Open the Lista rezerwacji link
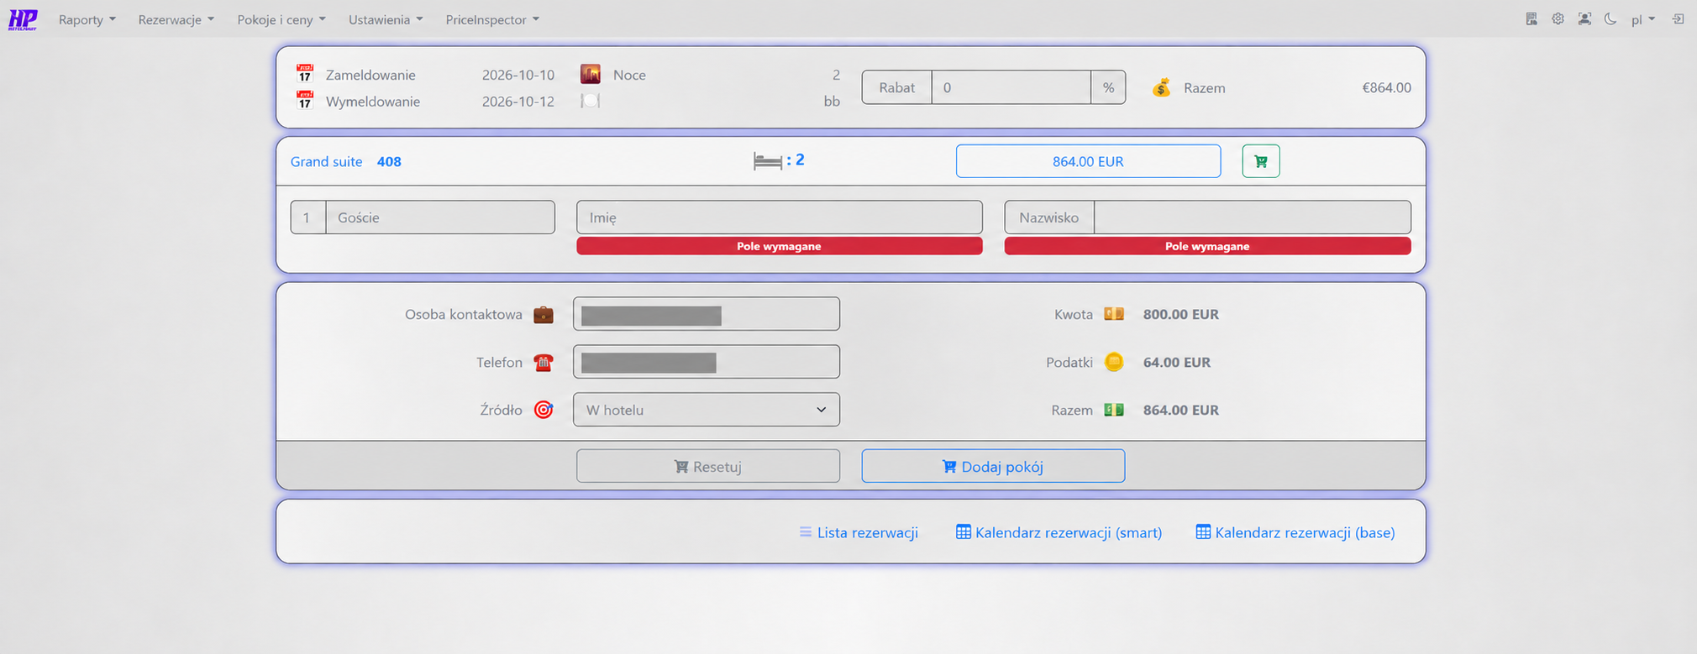 click(859, 532)
